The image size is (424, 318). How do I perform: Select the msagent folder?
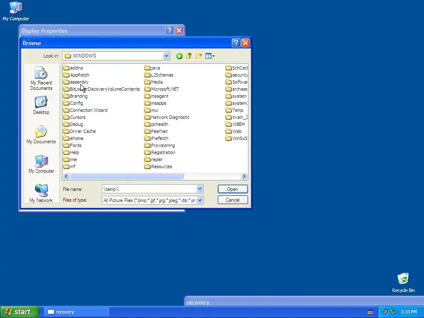(157, 96)
